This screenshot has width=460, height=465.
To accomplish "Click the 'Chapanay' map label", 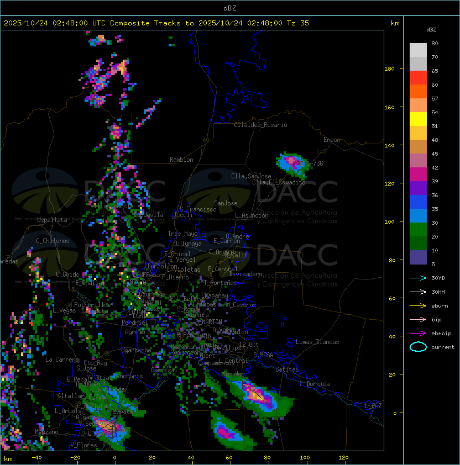I will click(x=215, y=295).
